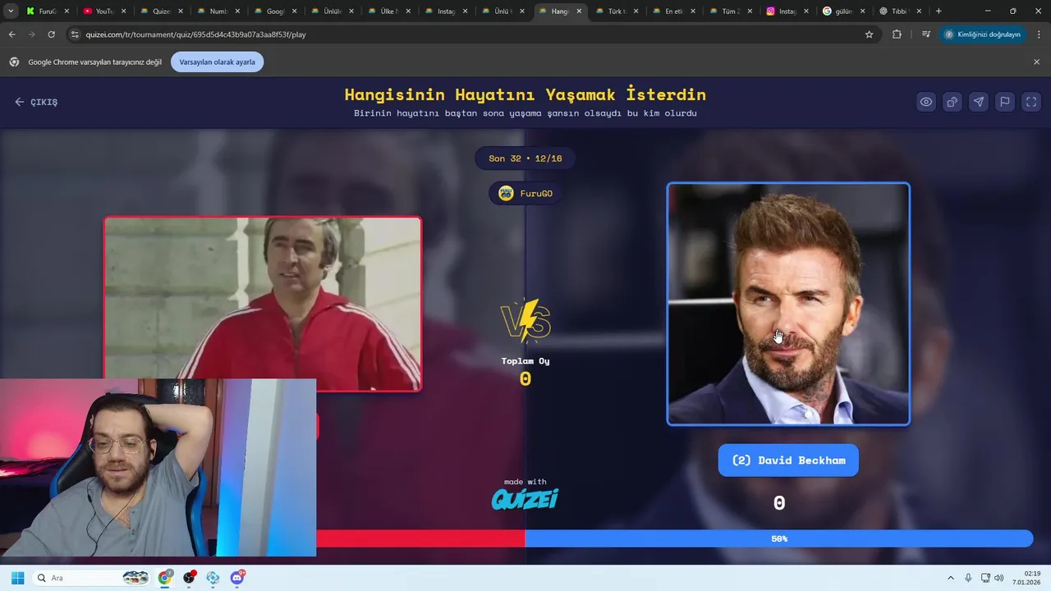Bookmark this page with star icon
The width and height of the screenshot is (1051, 591).
(x=869, y=34)
